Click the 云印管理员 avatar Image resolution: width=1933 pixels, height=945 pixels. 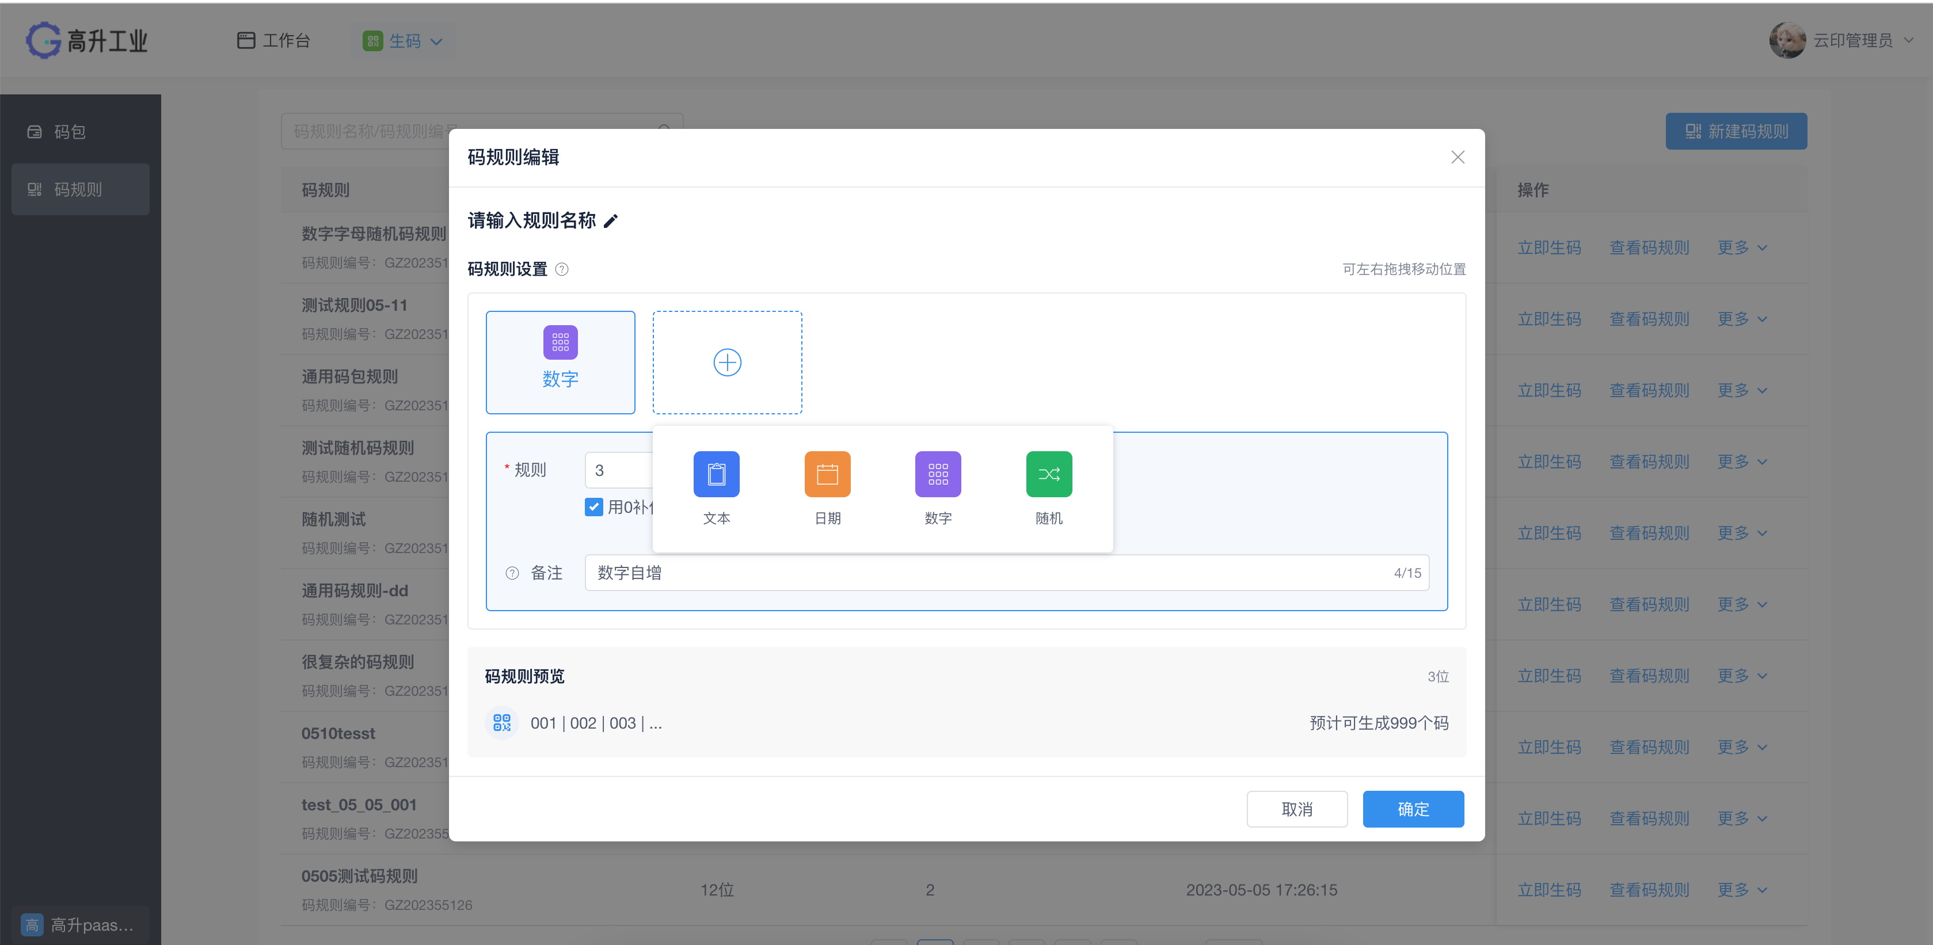[1787, 40]
